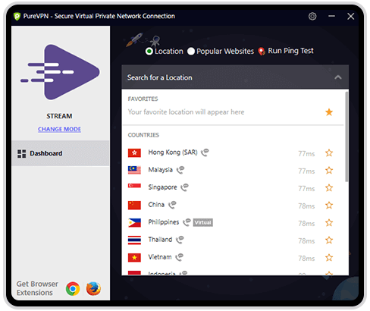This screenshot has width=370, height=311.
Task: Minimize the PureVPN window
Action: coord(331,16)
